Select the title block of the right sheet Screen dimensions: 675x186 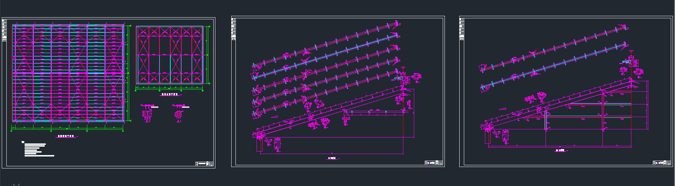point(662,163)
